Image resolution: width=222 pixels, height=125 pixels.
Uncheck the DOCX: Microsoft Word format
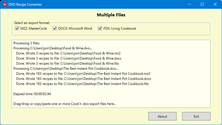coord(55,28)
